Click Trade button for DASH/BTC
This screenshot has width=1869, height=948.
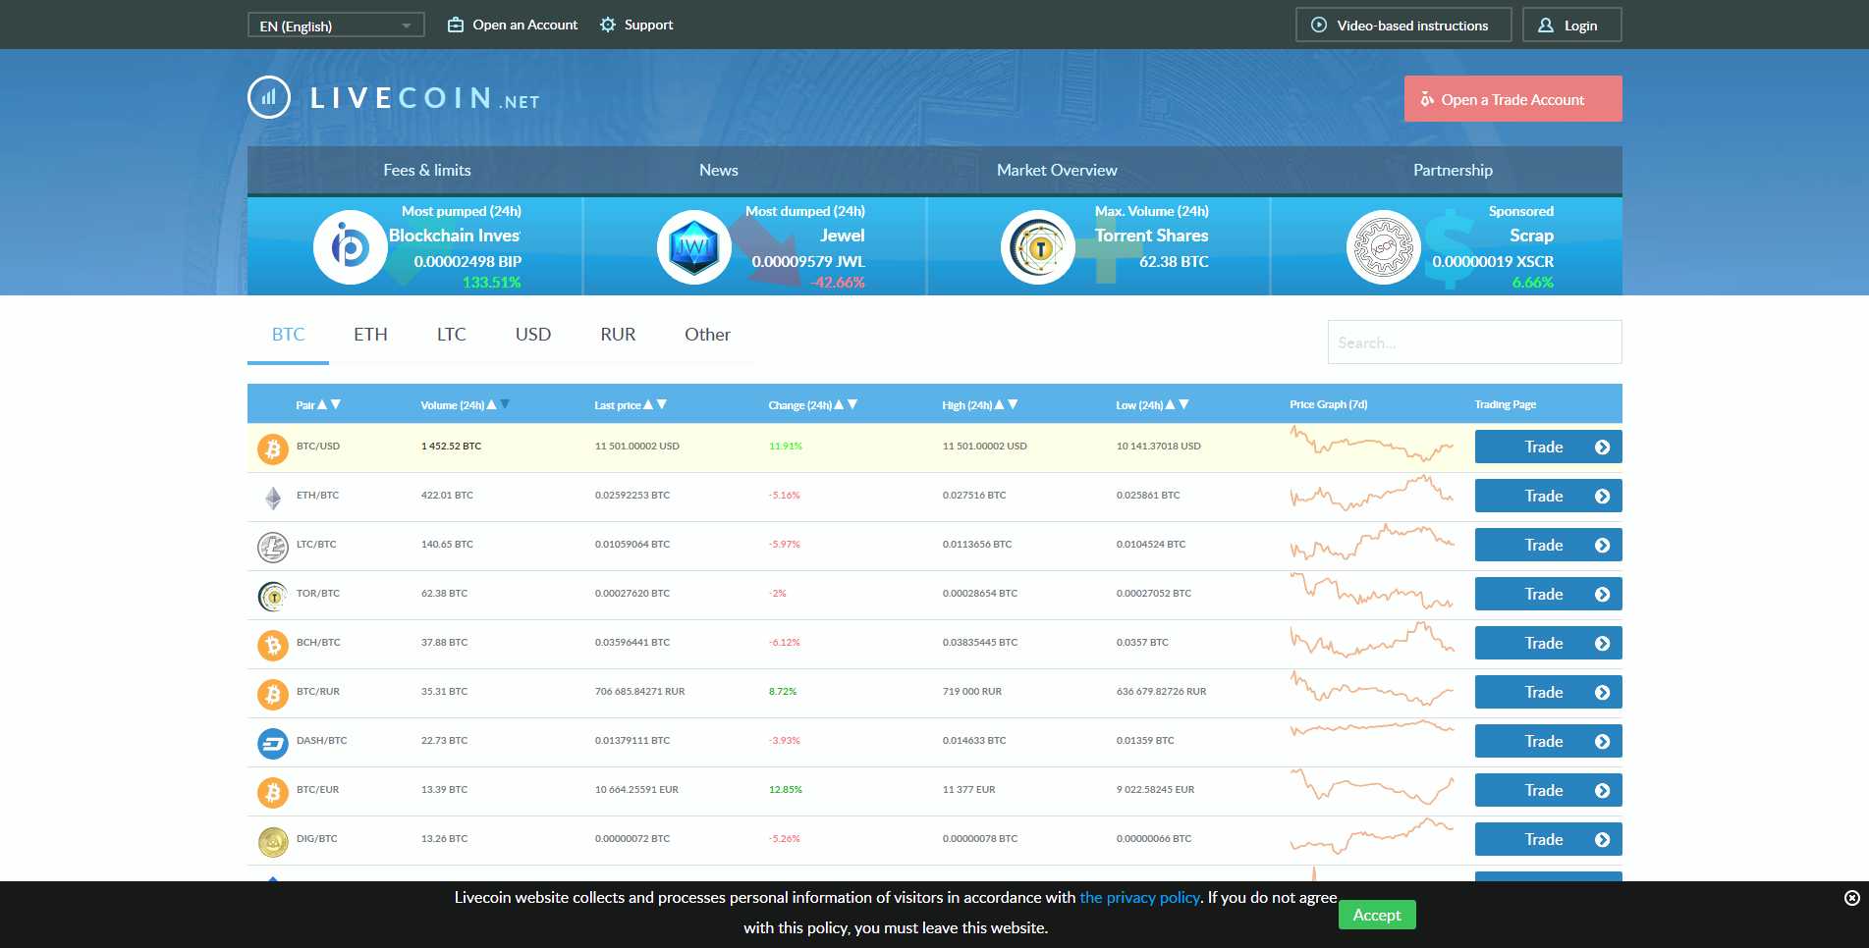(1548, 741)
